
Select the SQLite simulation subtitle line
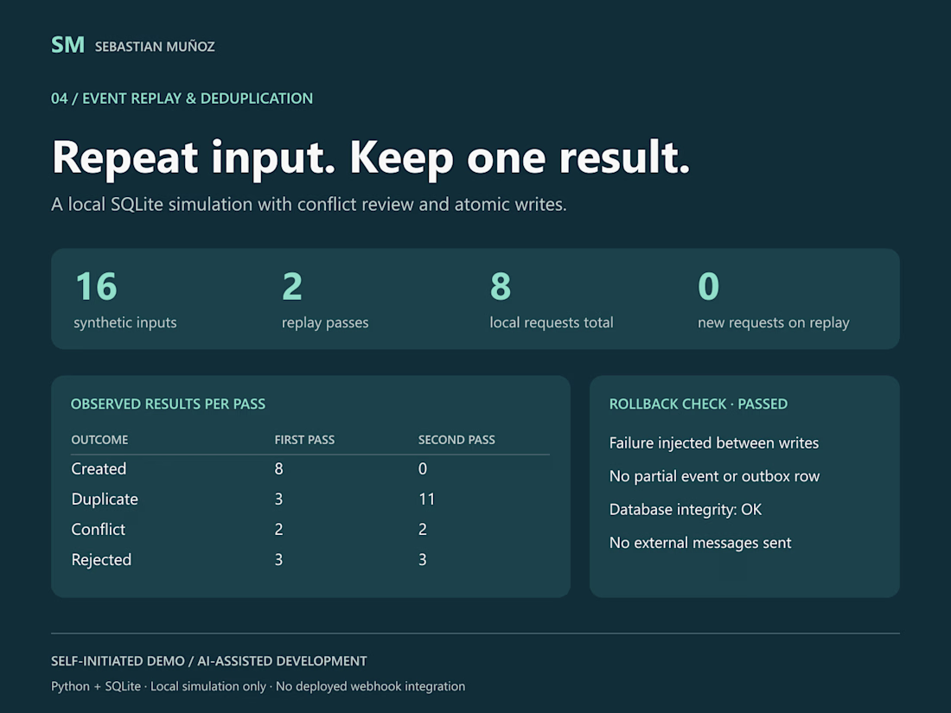click(x=309, y=204)
